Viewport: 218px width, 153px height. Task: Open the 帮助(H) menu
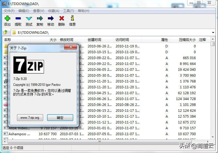(x=84, y=11)
